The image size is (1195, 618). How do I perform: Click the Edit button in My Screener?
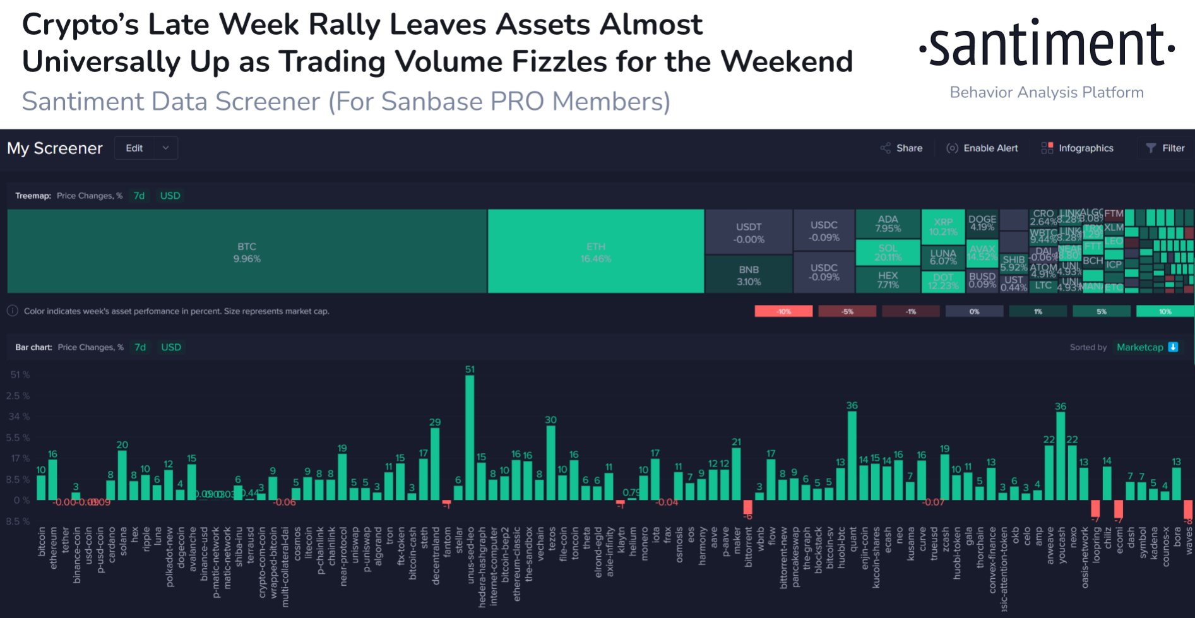pyautogui.click(x=133, y=148)
